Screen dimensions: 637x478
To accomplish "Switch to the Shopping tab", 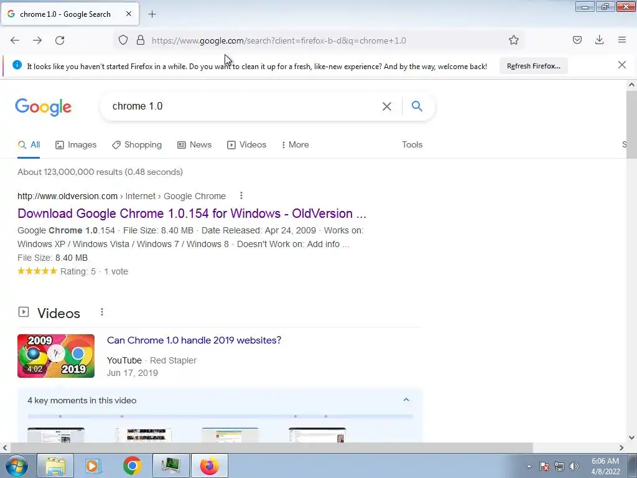I will click(x=137, y=144).
